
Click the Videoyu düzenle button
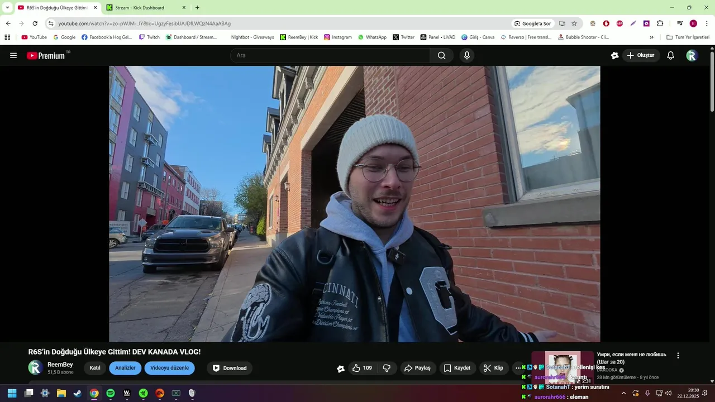169,368
